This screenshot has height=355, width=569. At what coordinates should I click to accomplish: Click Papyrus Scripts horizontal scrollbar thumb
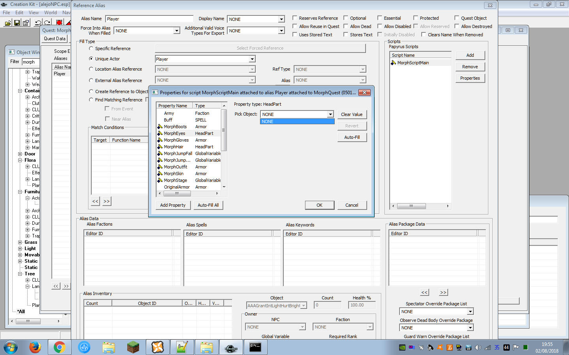point(411,206)
